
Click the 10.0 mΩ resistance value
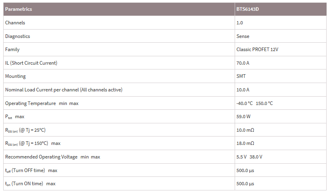245,130
